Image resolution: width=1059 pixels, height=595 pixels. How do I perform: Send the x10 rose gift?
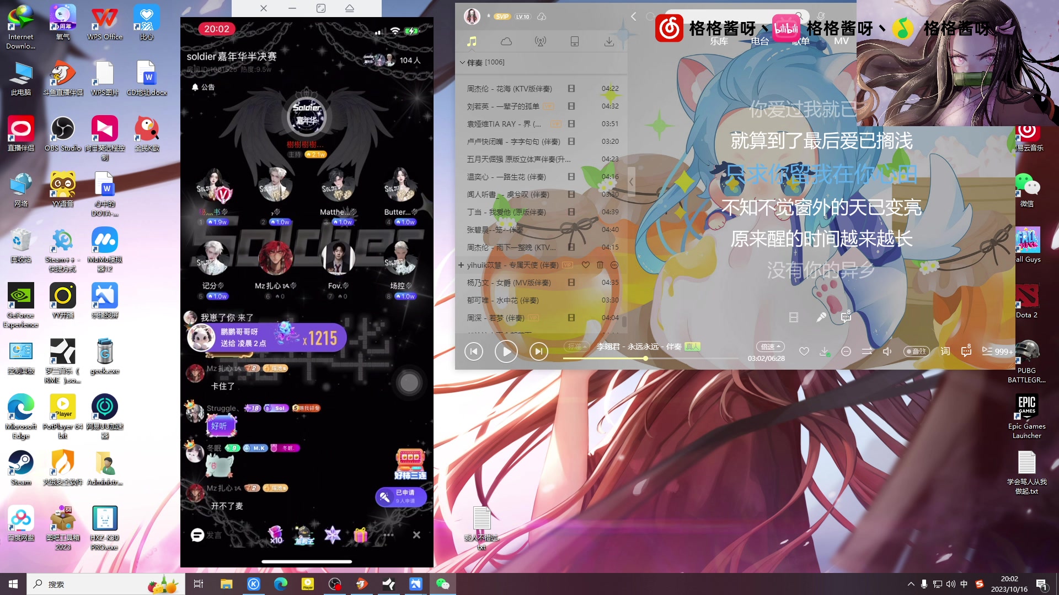pyautogui.click(x=276, y=535)
